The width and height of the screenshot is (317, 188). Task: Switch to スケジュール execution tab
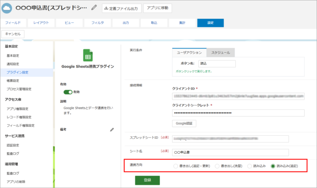[x=221, y=53]
